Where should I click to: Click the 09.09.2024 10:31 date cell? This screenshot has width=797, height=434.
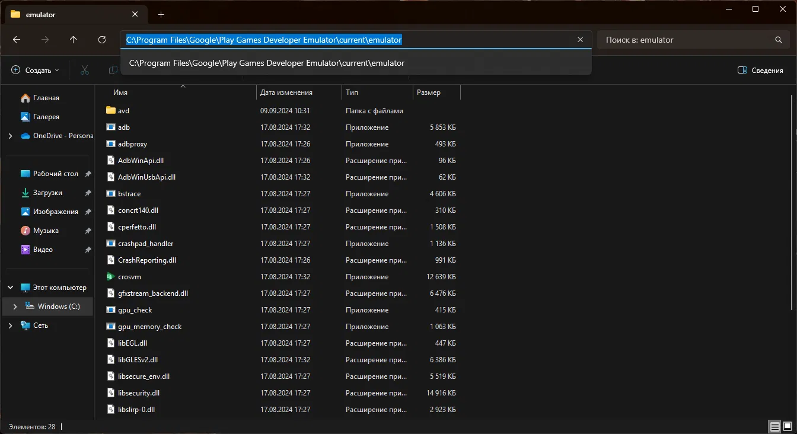285,111
